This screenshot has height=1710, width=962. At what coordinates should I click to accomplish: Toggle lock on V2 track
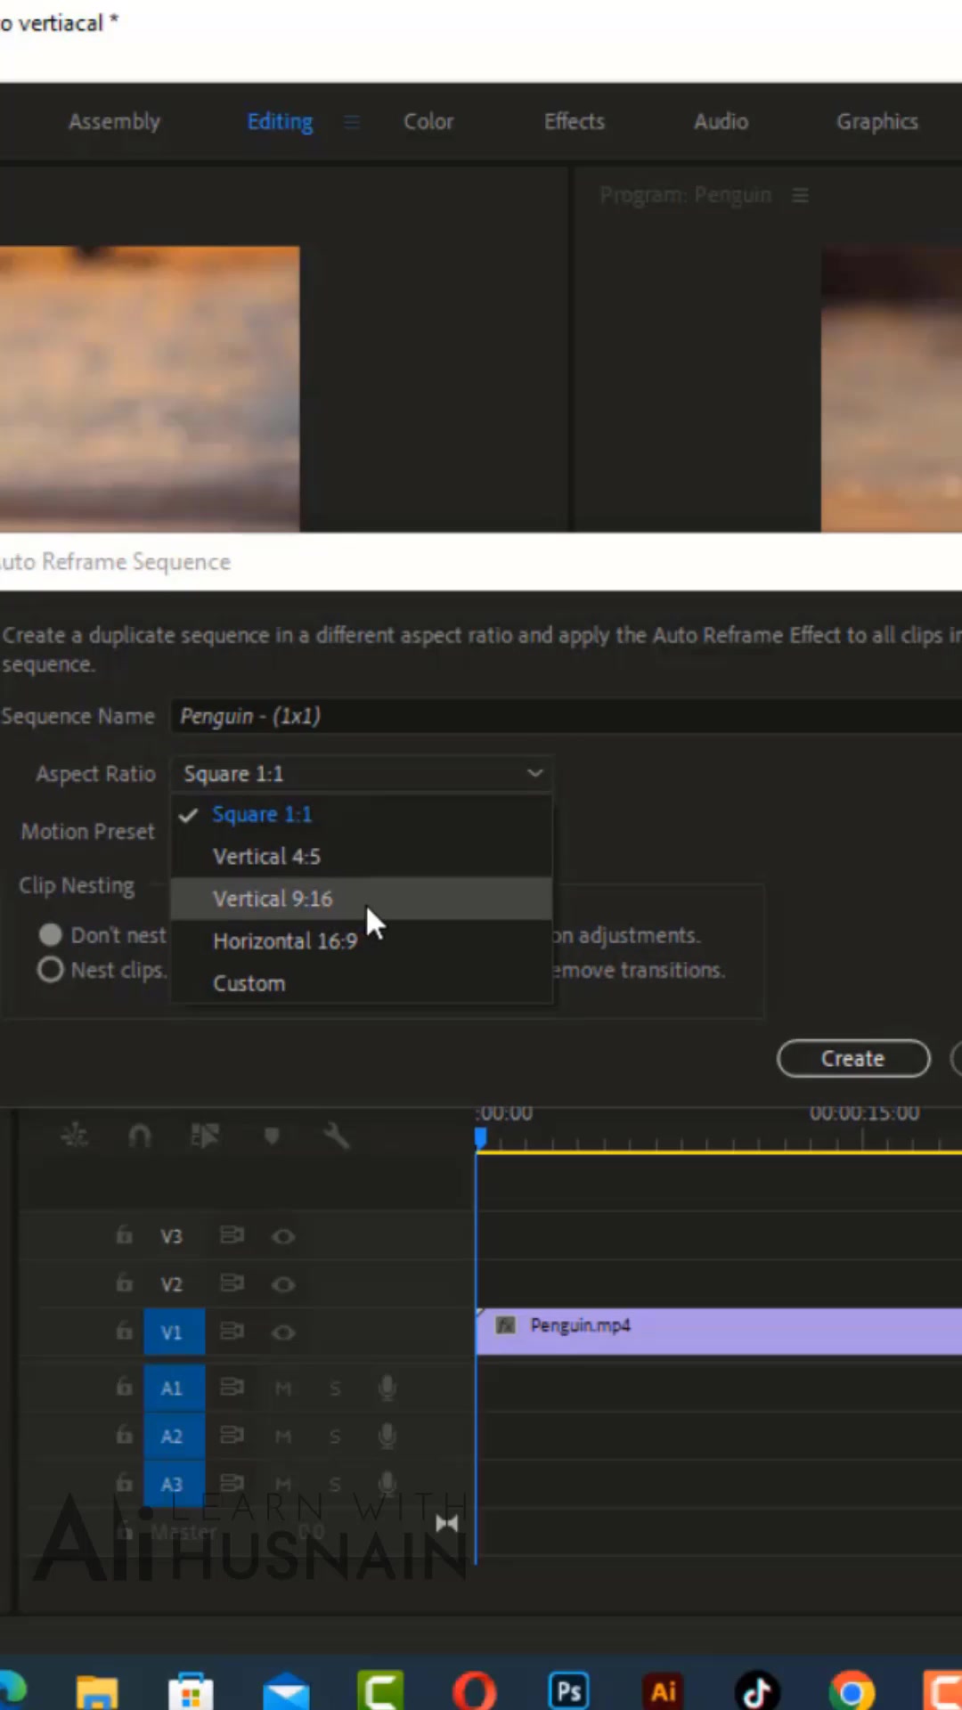coord(124,1283)
